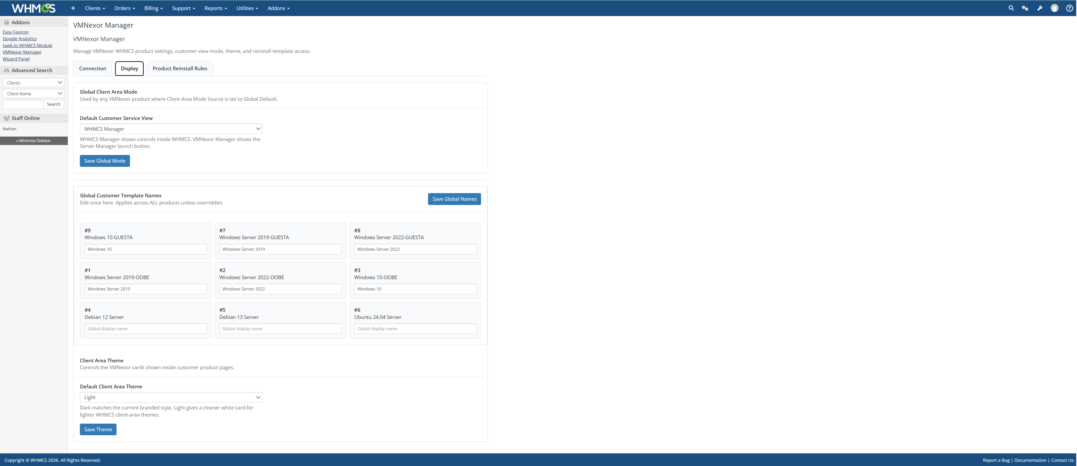
Task: Click the sidebar Search button
Action: (54, 104)
